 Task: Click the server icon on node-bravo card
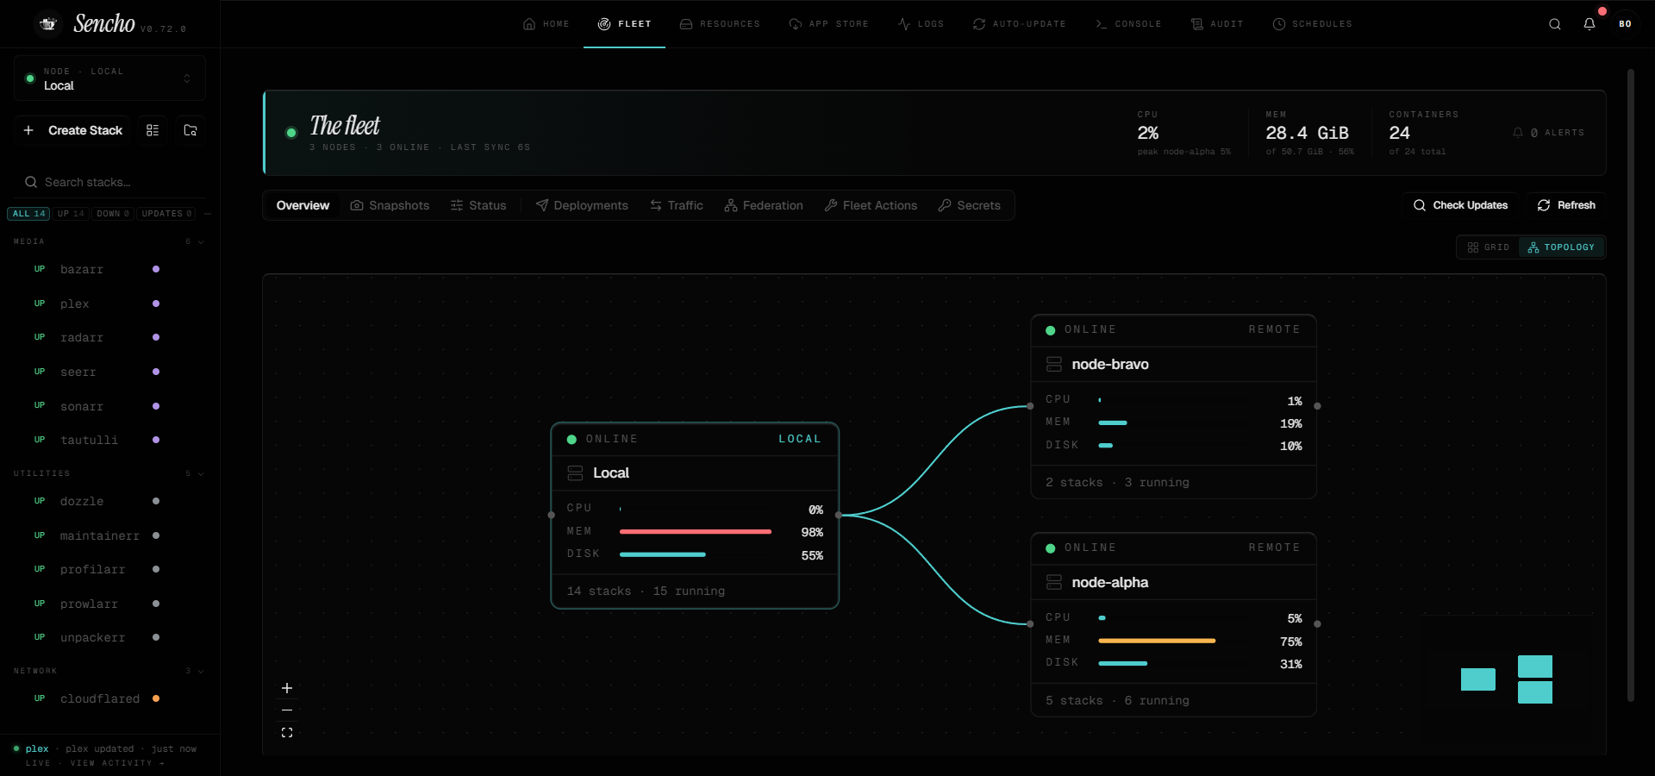[x=1053, y=365]
